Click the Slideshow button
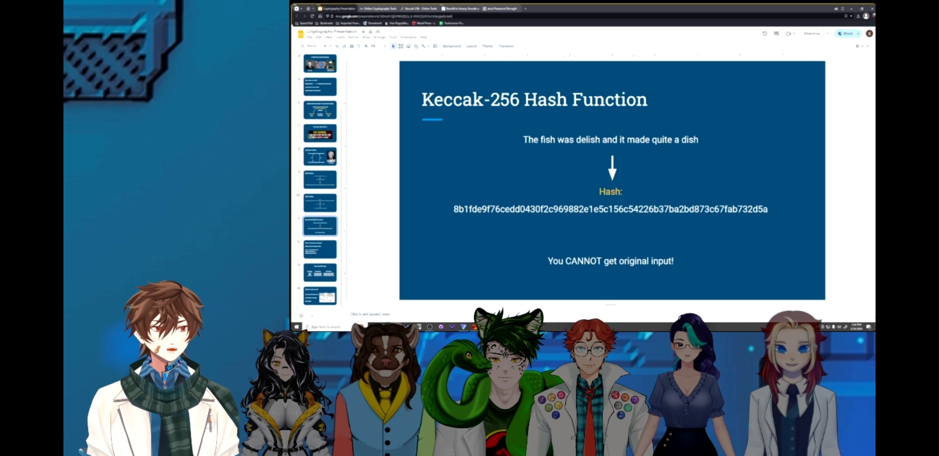 coord(812,33)
